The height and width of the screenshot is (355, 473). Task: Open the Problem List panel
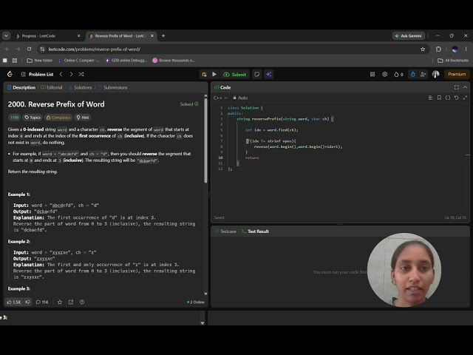pos(37,74)
